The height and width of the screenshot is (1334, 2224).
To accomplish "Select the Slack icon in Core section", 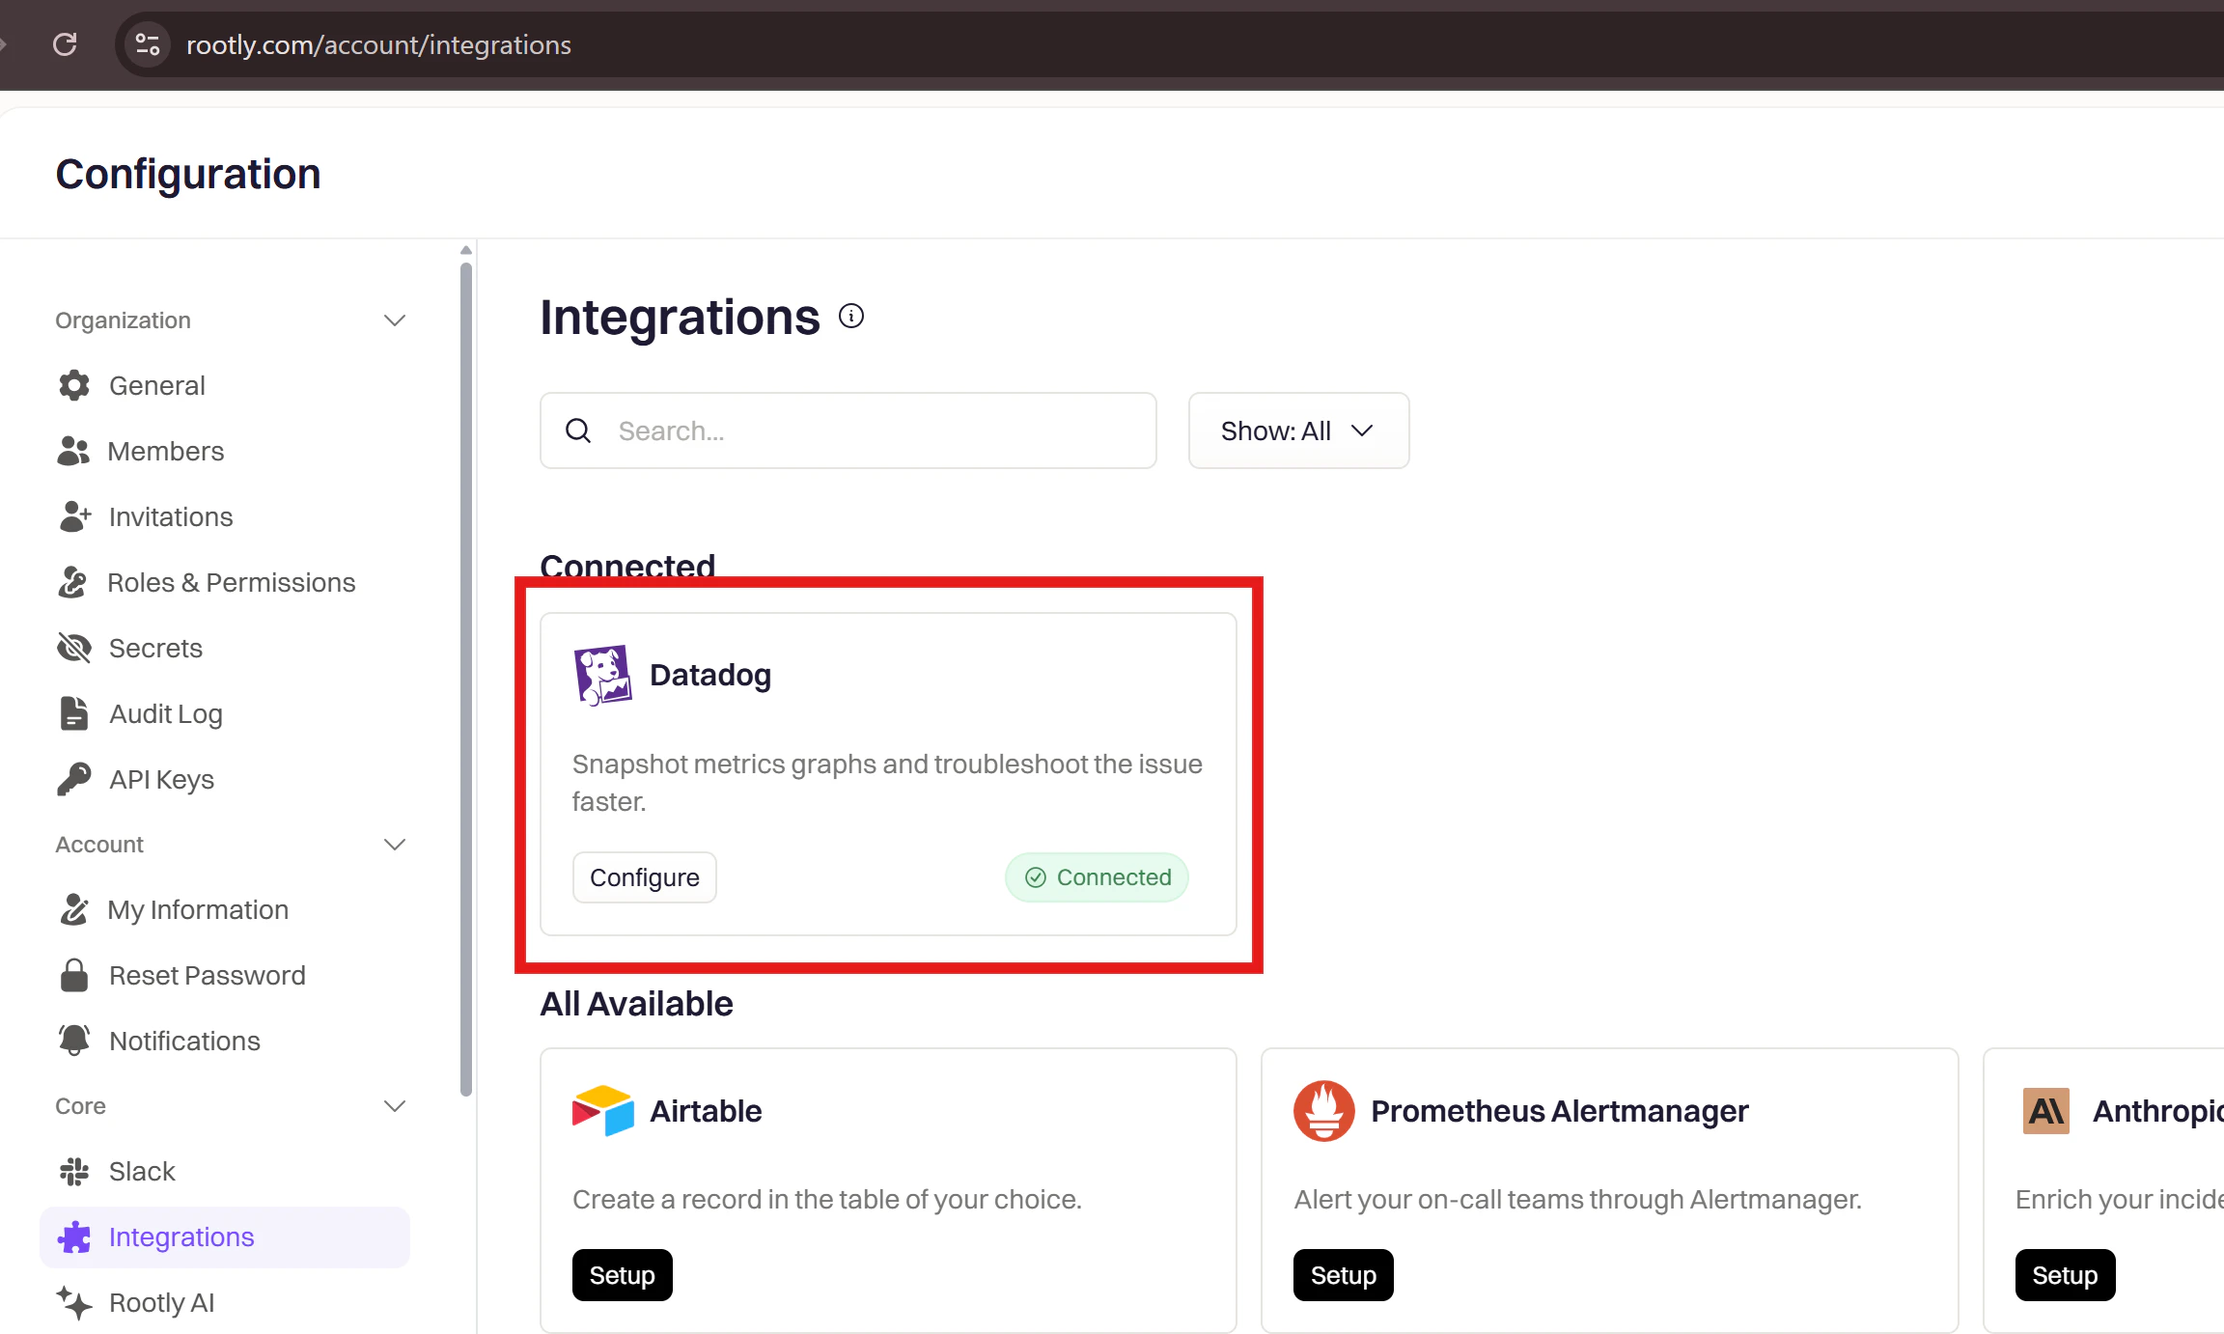I will [x=74, y=1171].
